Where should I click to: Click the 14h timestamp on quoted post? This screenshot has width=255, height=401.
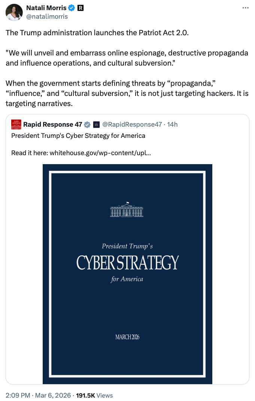(173, 124)
